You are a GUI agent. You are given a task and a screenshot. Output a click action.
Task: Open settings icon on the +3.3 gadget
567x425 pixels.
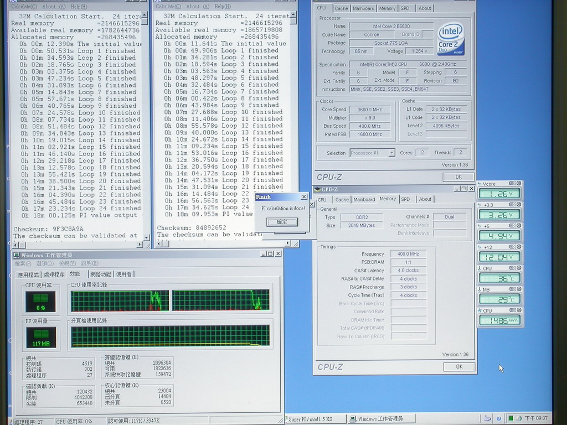pyautogui.click(x=512, y=205)
